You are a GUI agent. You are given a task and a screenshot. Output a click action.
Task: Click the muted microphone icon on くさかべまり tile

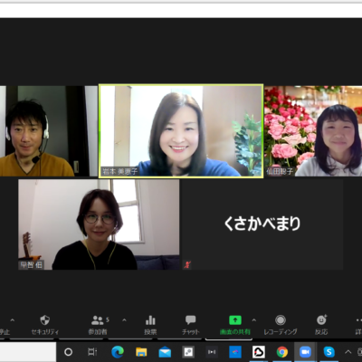click(x=187, y=265)
